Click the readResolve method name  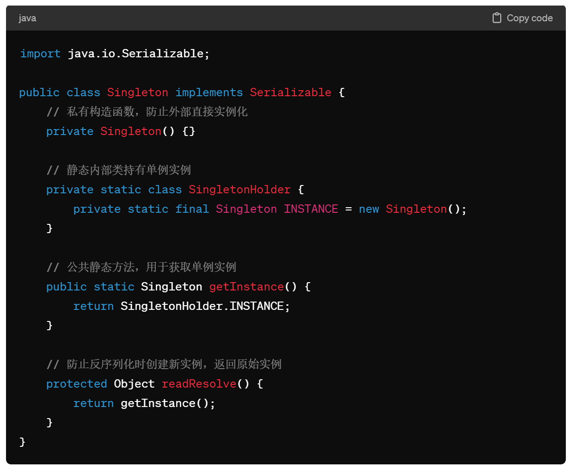pyautogui.click(x=199, y=384)
